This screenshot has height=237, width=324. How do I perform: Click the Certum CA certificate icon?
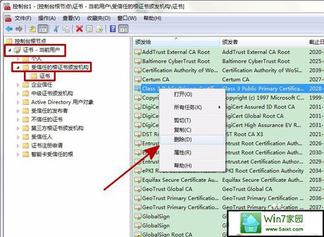click(x=137, y=80)
